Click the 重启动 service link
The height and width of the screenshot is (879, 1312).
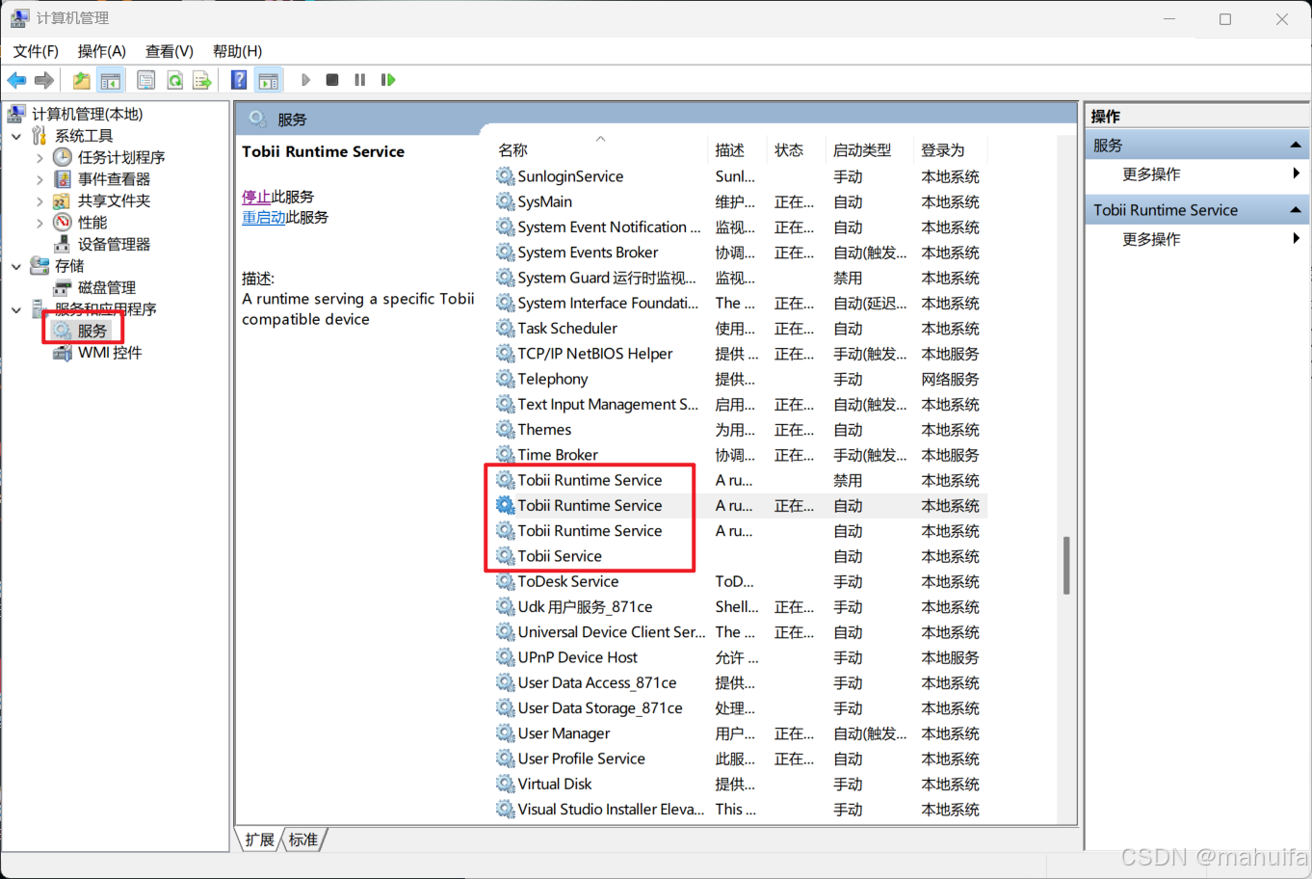263,218
